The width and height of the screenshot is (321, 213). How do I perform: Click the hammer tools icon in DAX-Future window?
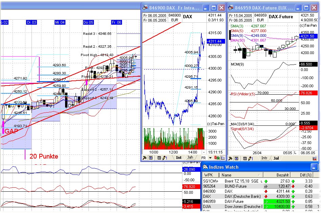[230, 158]
